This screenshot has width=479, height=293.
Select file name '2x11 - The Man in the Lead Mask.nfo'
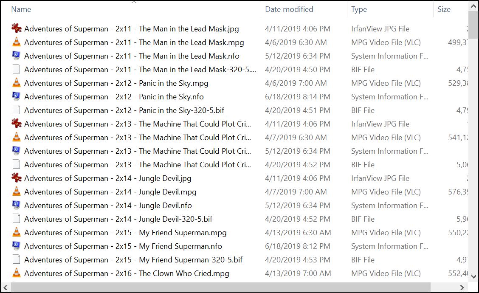click(x=132, y=56)
